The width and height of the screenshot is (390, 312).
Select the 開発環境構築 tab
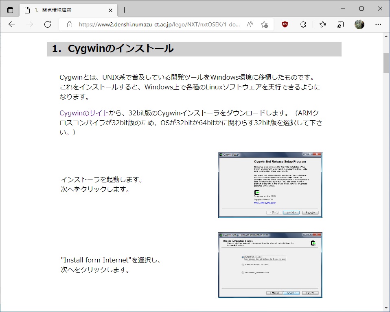tap(68, 10)
